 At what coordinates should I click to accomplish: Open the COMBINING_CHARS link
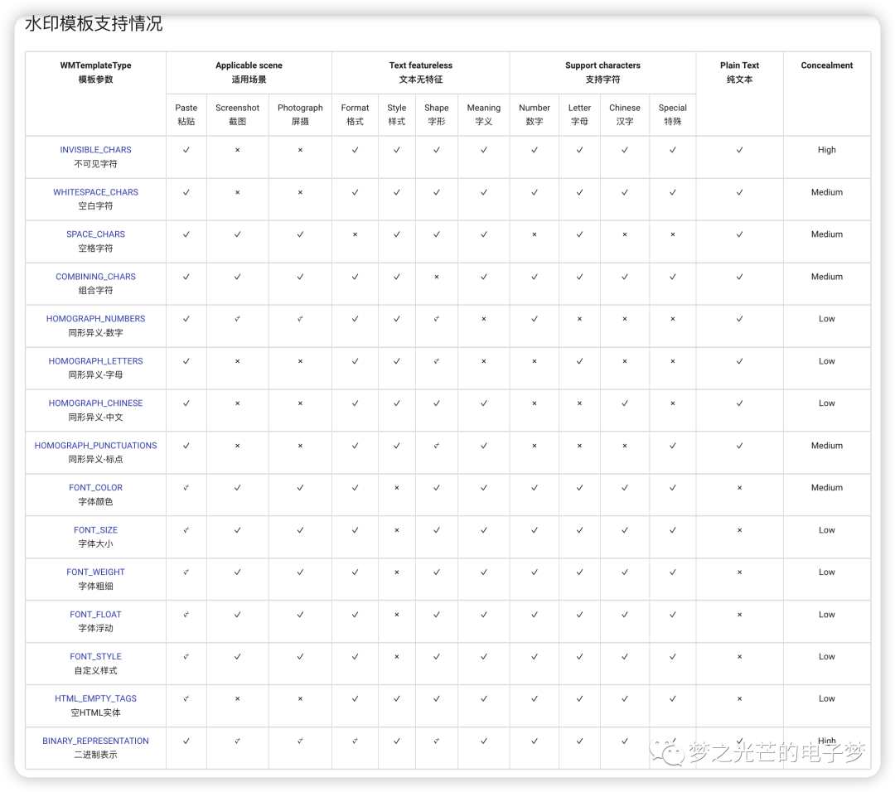click(x=95, y=277)
